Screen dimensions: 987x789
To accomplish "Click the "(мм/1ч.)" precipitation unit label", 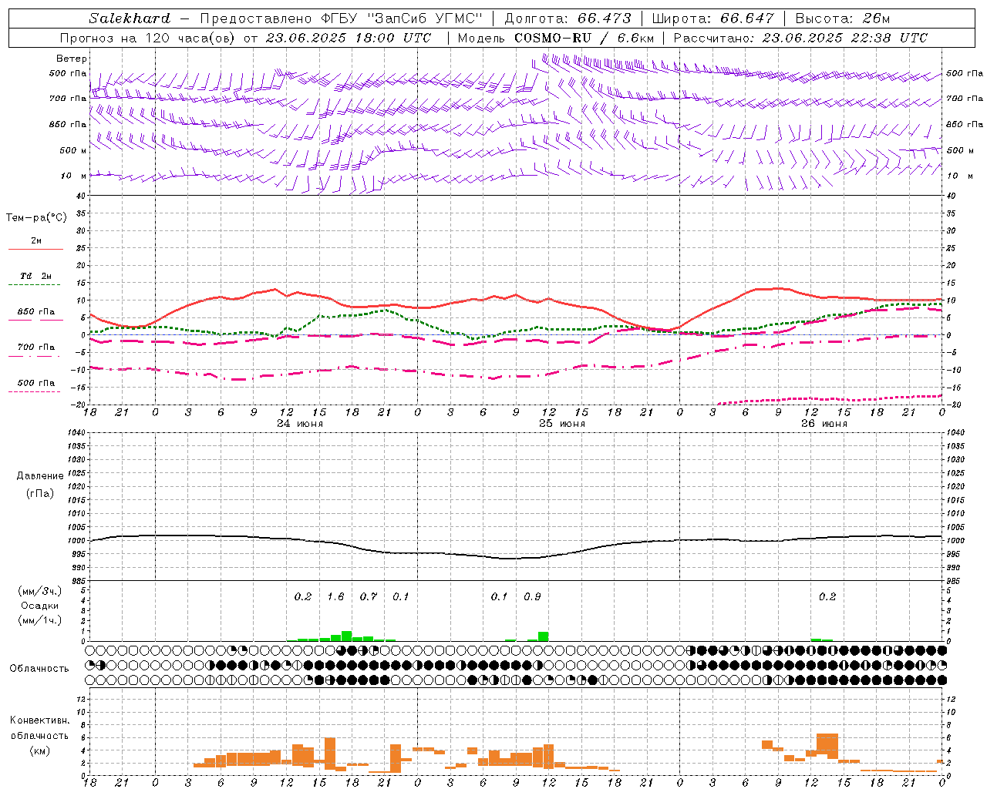I will (40, 620).
